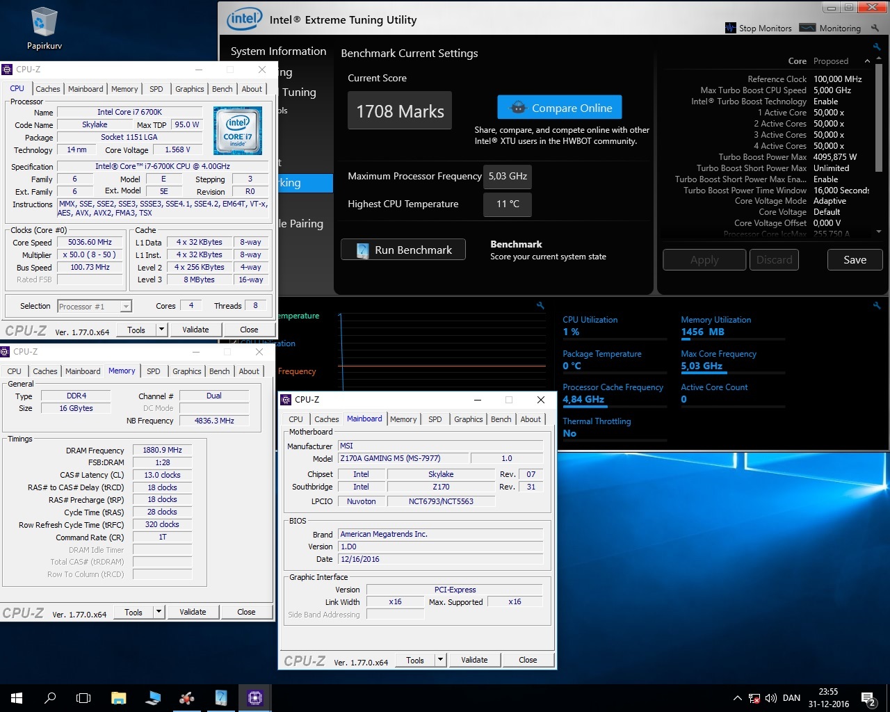Click the '5,03 GHz' maximum processor frequency value

(x=508, y=176)
